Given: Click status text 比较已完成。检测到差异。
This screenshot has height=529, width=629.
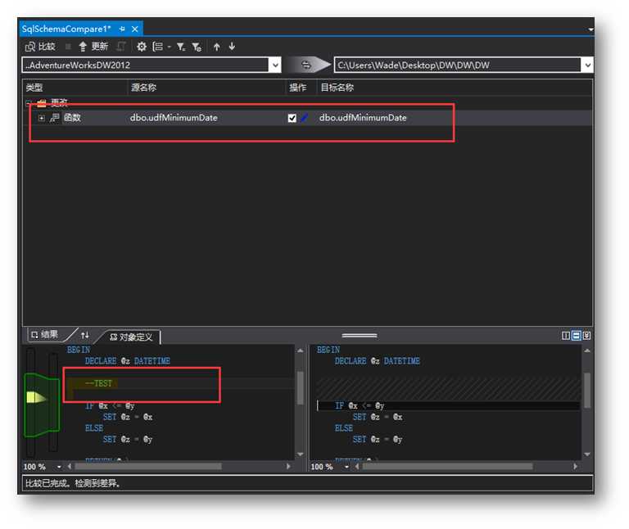Looking at the screenshot, I should [x=73, y=483].
